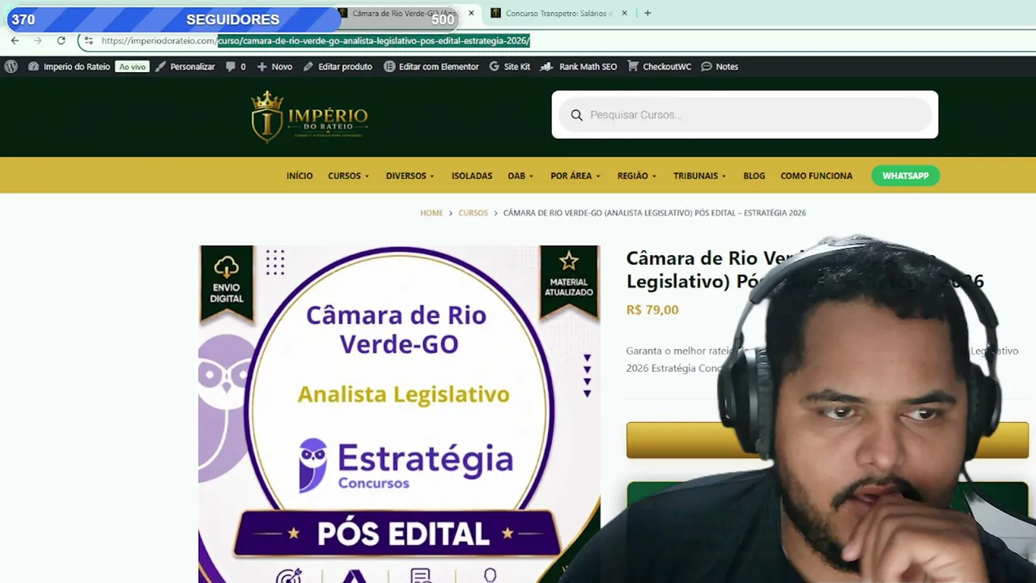Focus the 'Pesquisar Cursos...' search field
The image size is (1036, 583).
point(745,115)
